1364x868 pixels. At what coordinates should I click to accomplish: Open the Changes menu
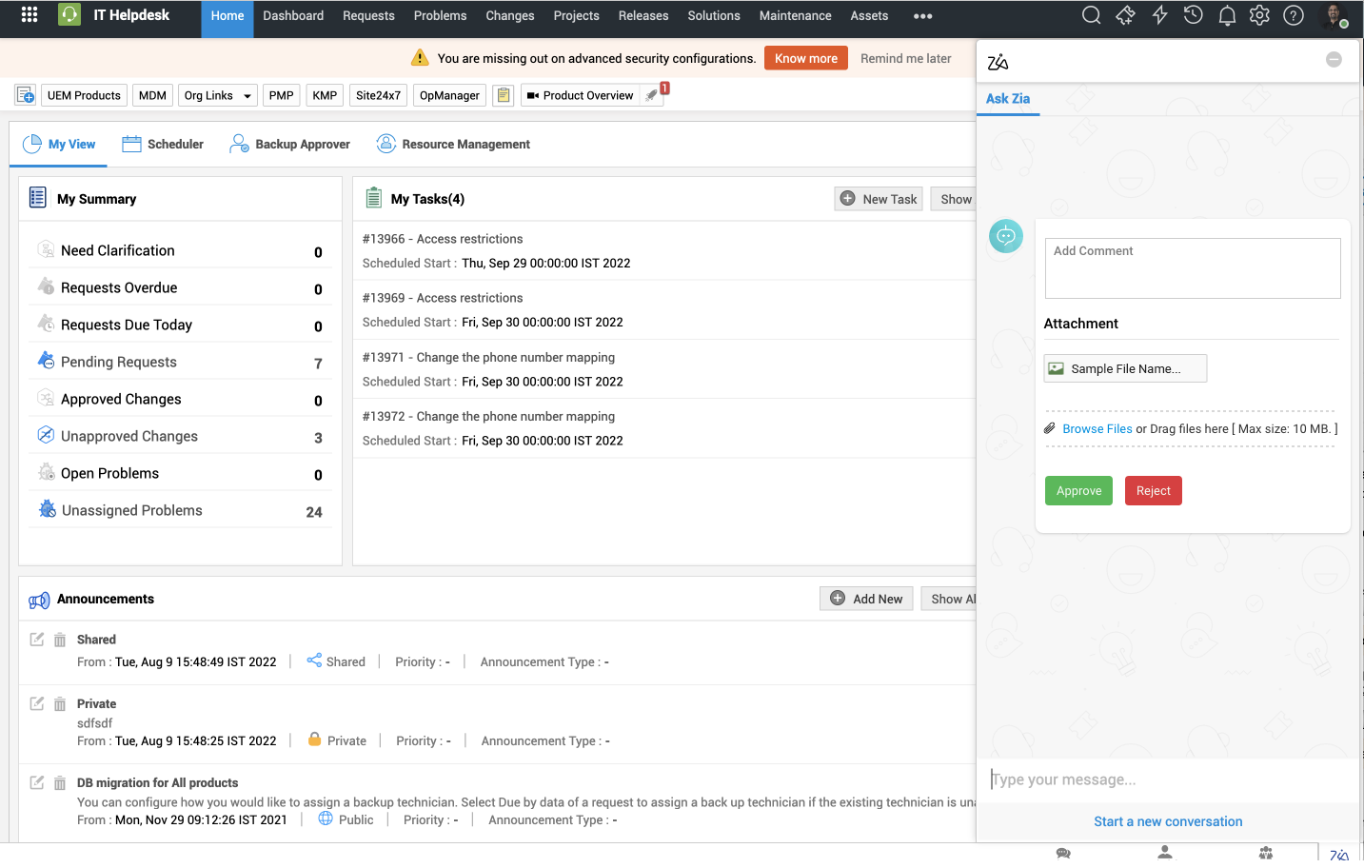pos(509,16)
